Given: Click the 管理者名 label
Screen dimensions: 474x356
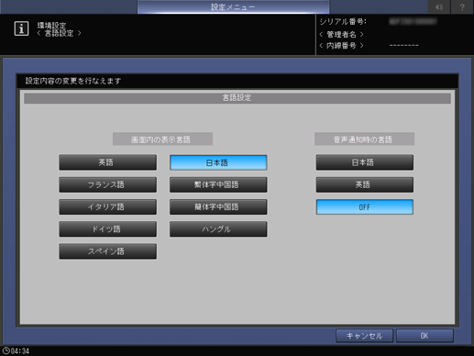Looking at the screenshot, I should [x=341, y=35].
